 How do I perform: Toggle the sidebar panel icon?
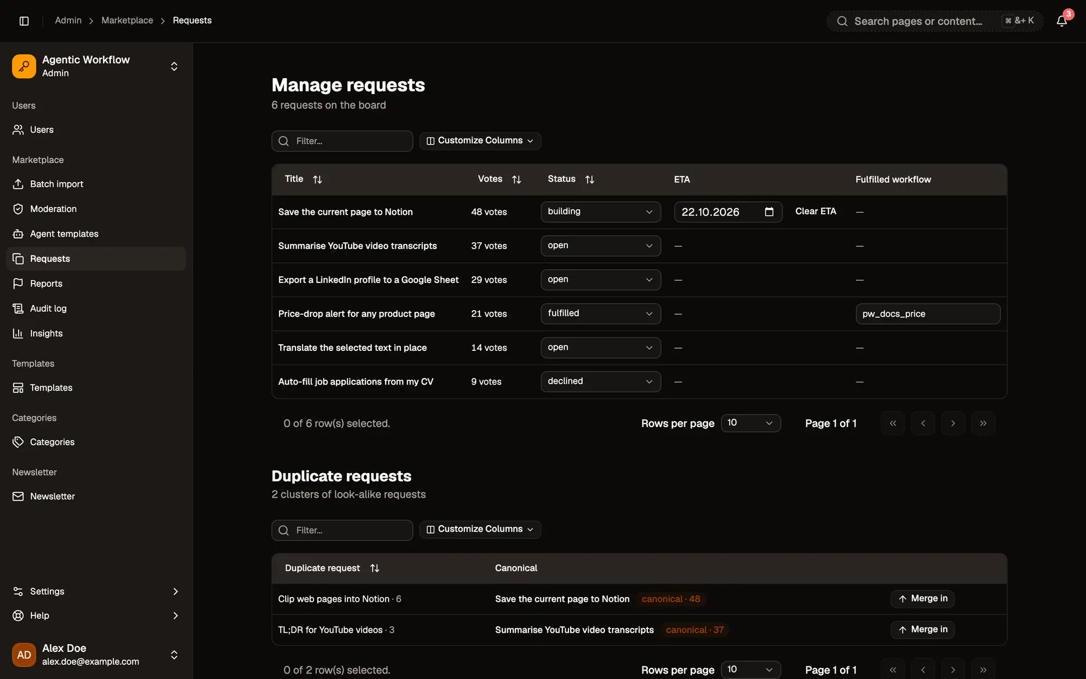pos(24,21)
